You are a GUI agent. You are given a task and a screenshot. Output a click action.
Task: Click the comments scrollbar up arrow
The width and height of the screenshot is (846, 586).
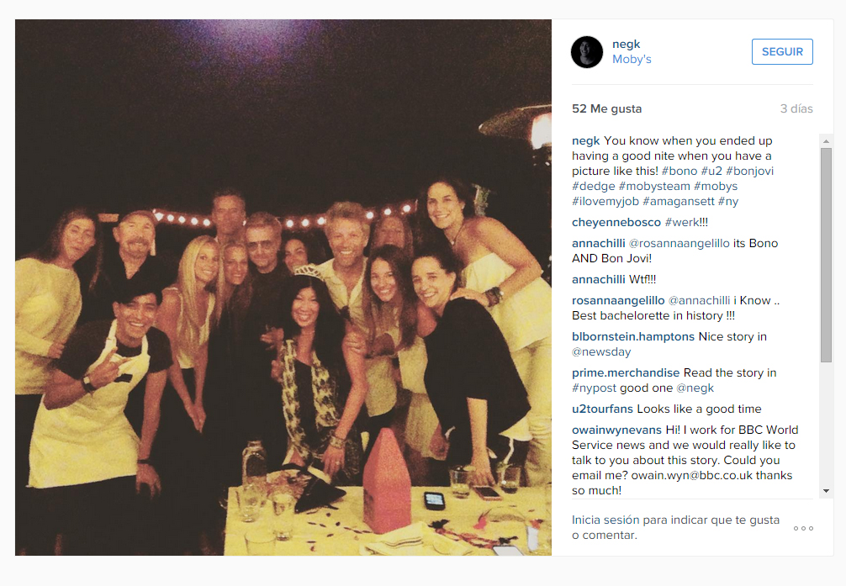pos(826,141)
